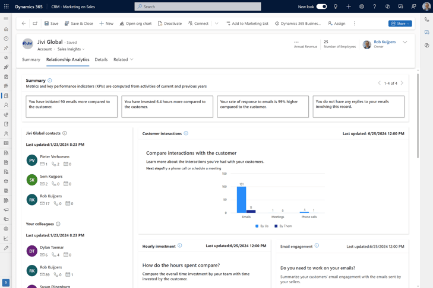
Task: Toggle the left navigation hamburger menu
Action: [x=6, y=18]
